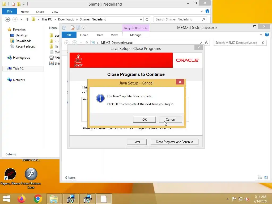This screenshot has width=272, height=204.
Task: Open the clock showing 7:14 AM
Action: pyautogui.click(x=260, y=199)
